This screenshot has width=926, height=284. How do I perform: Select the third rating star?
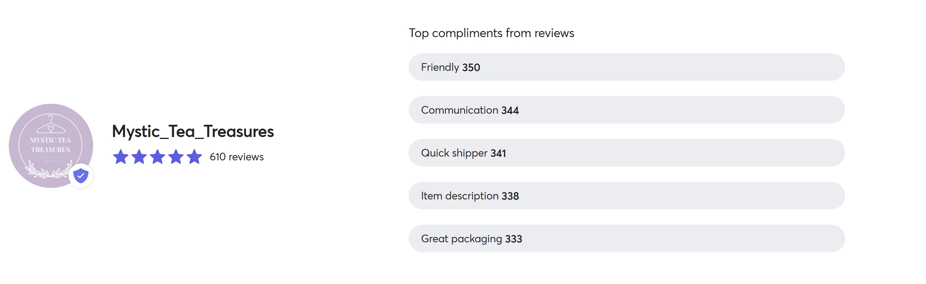pos(158,157)
